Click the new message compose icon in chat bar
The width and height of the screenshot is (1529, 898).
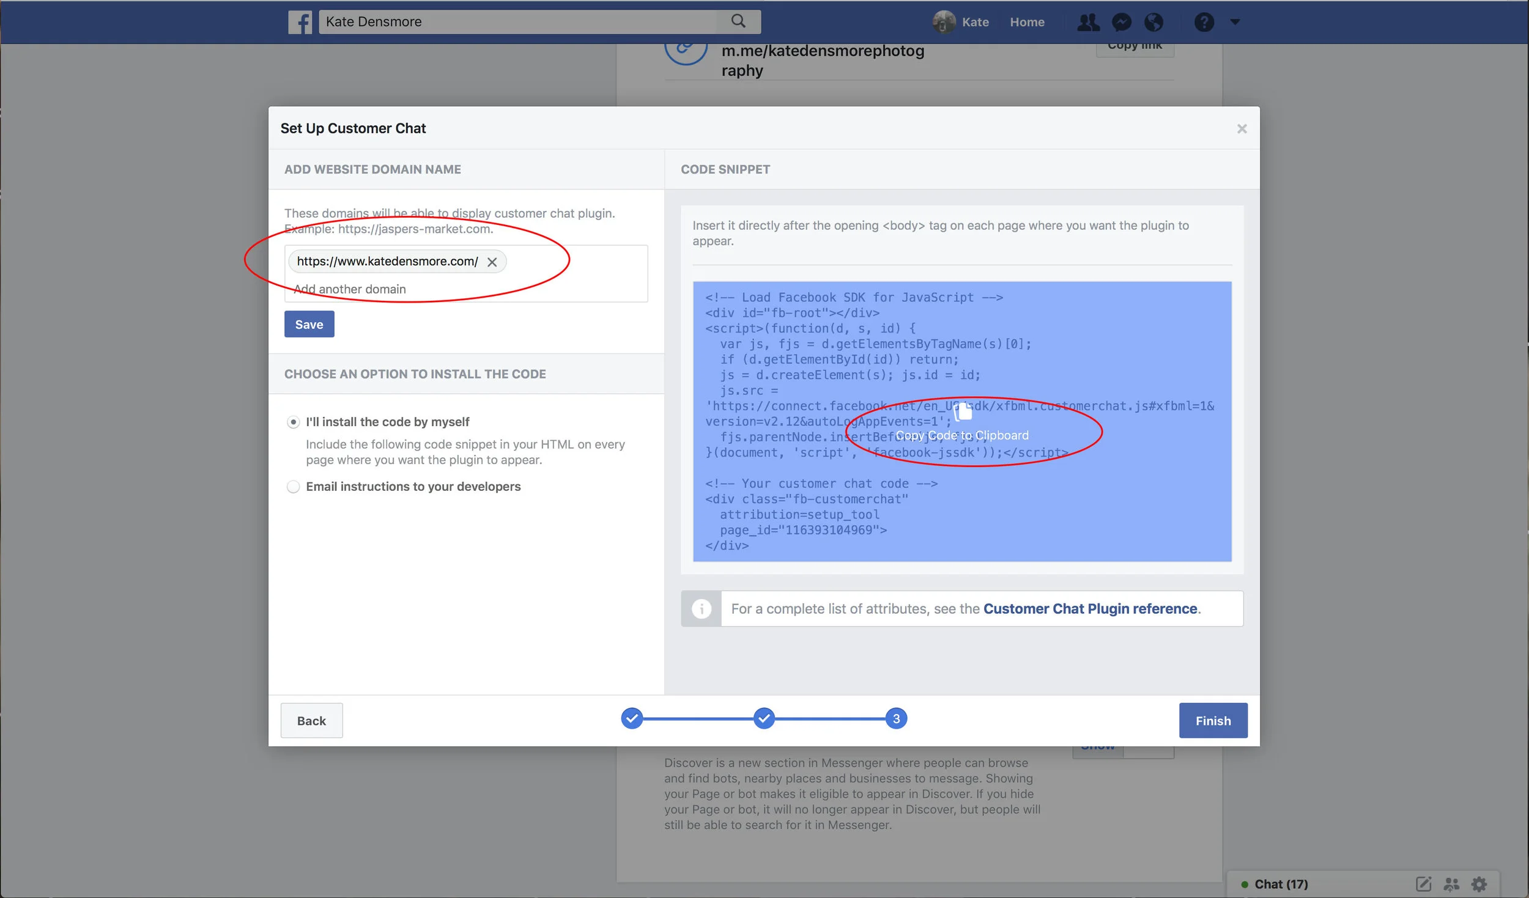pos(1423,884)
